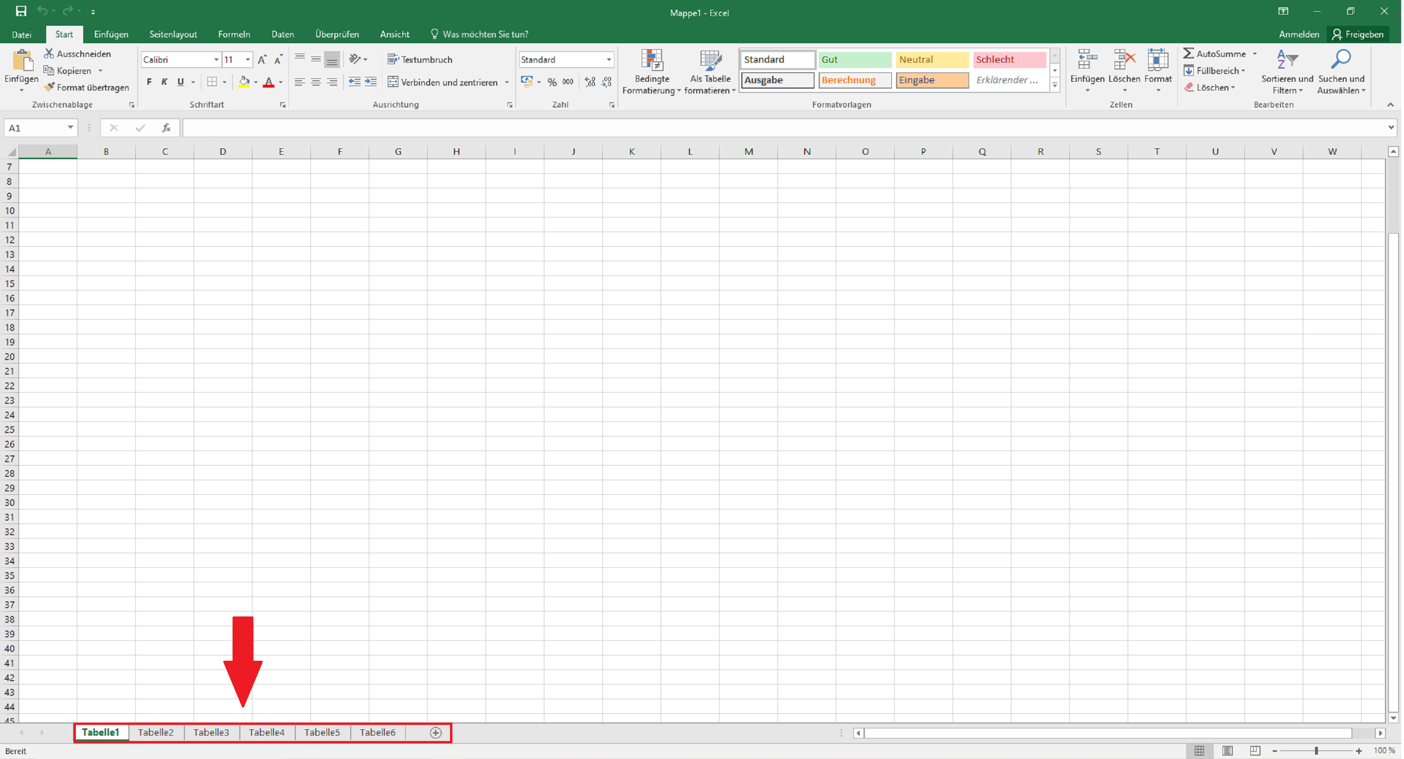
Task: Apply the Gut cell style
Action: click(854, 59)
